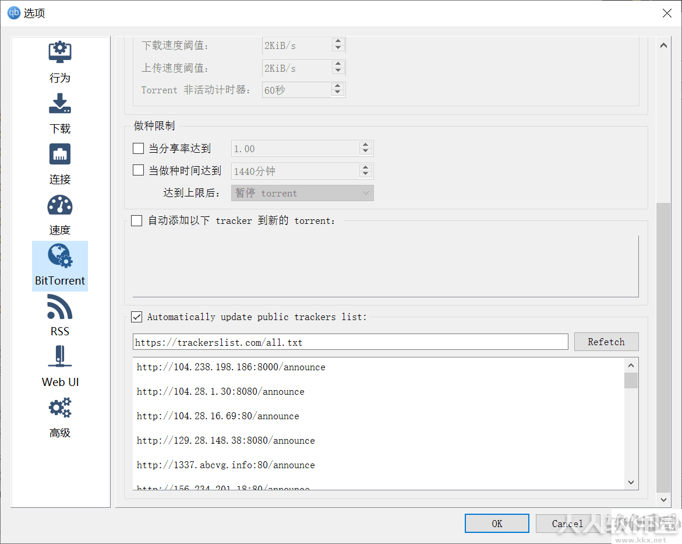This screenshot has height=544, width=682.
Task: Select tracker http://104.28.1.30:8080/announce
Action: pos(221,392)
